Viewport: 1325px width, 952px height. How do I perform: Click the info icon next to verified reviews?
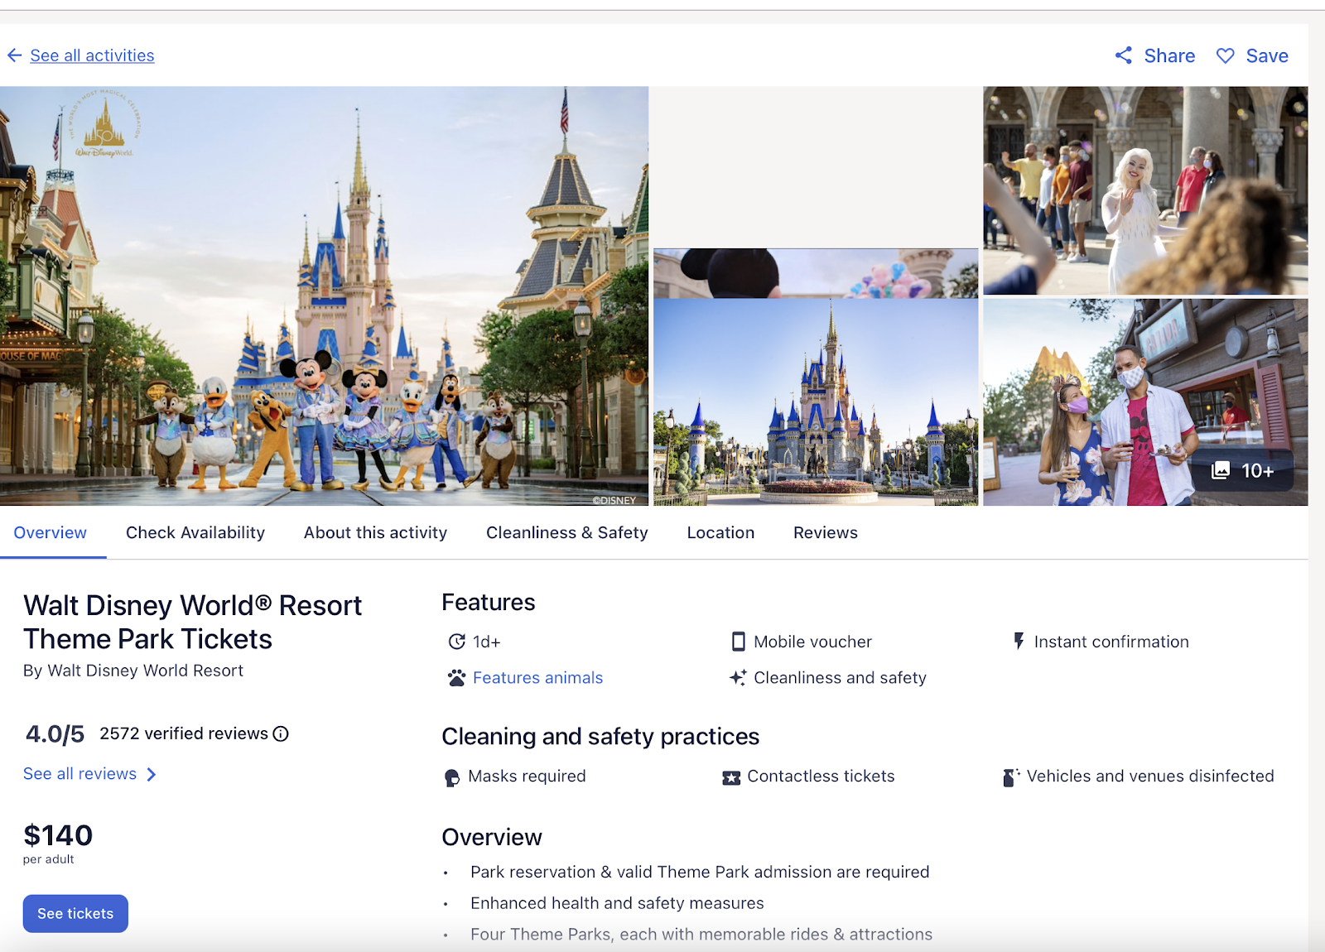pyautogui.click(x=281, y=733)
